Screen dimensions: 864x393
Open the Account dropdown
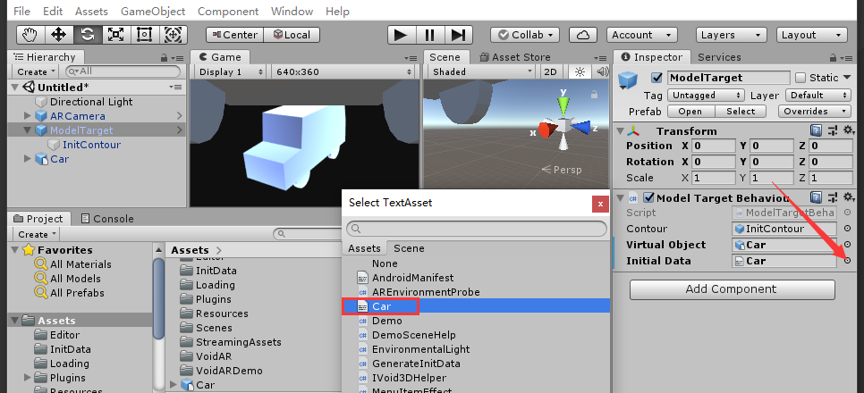pyautogui.click(x=642, y=35)
